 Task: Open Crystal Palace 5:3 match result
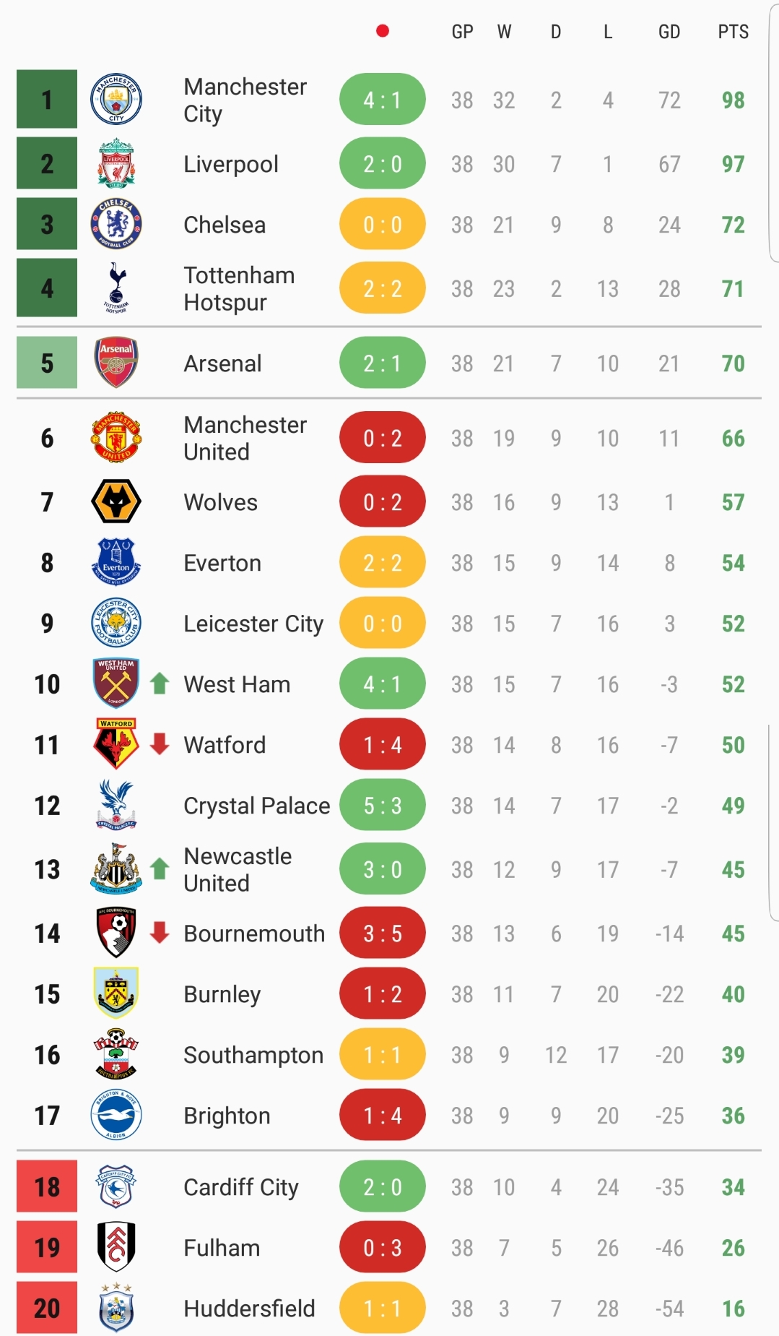(x=383, y=805)
